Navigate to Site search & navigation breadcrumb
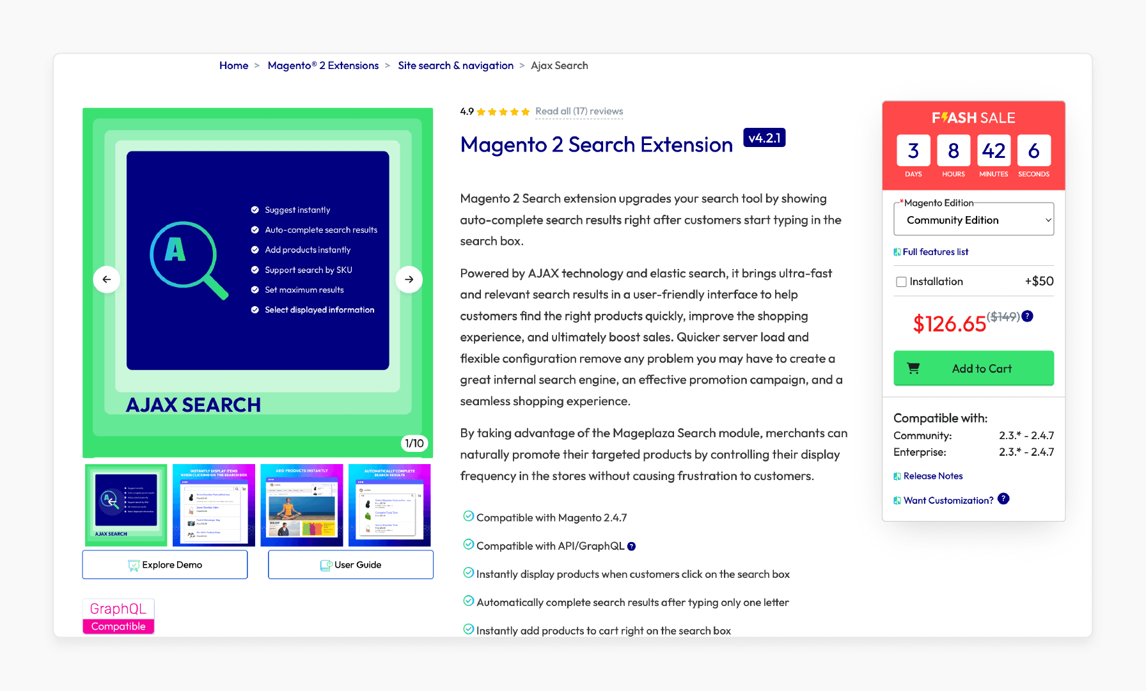This screenshot has height=691, width=1146. click(x=455, y=65)
